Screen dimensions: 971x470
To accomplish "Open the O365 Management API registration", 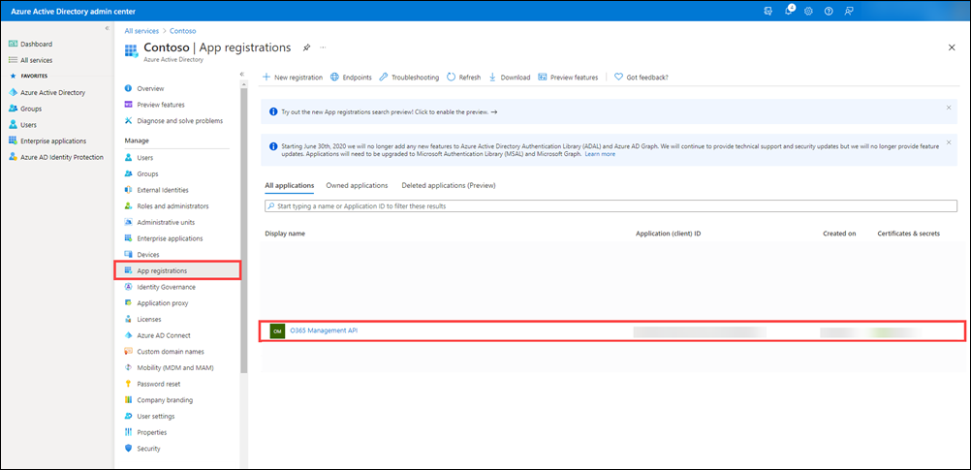I will 324,331.
